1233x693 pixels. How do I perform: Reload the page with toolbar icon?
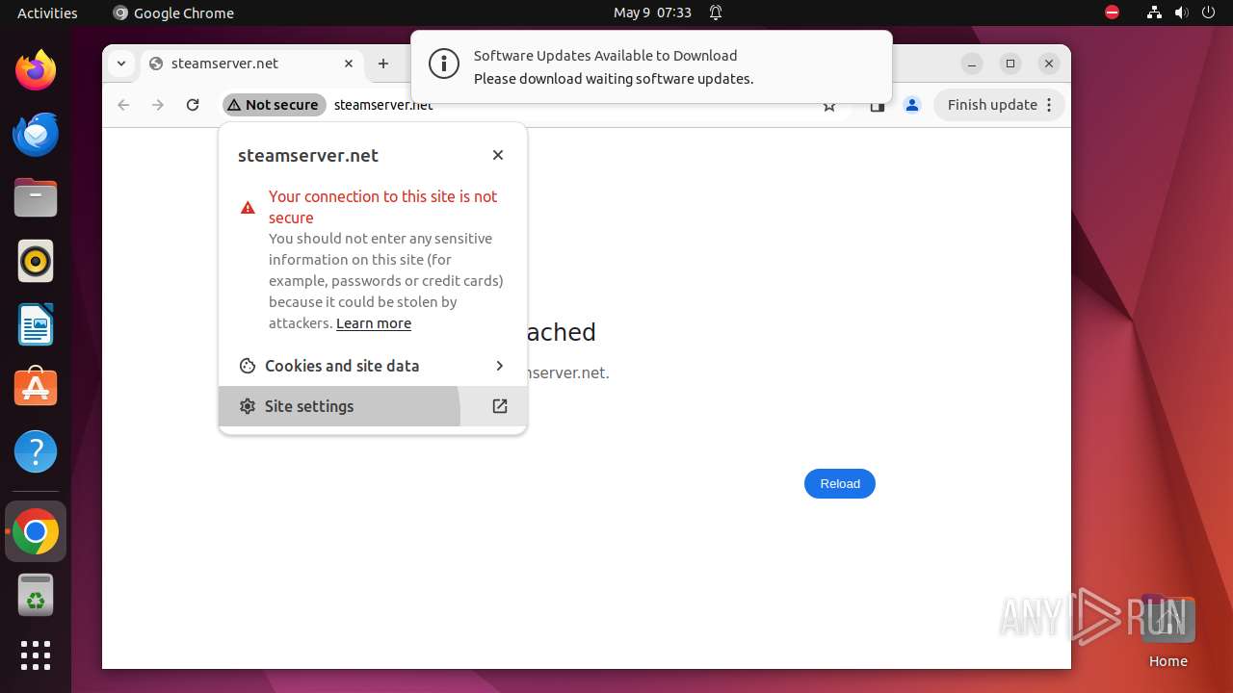(x=193, y=105)
